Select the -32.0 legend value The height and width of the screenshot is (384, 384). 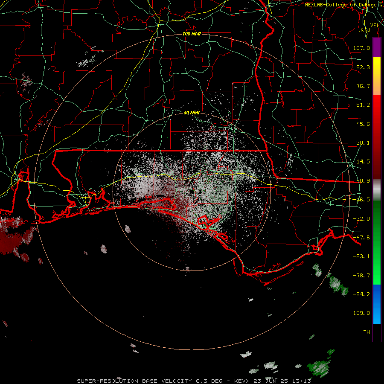tap(361, 219)
